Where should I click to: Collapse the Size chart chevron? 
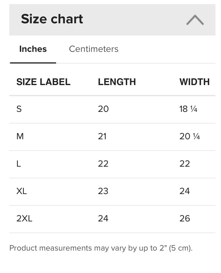pos(195,20)
